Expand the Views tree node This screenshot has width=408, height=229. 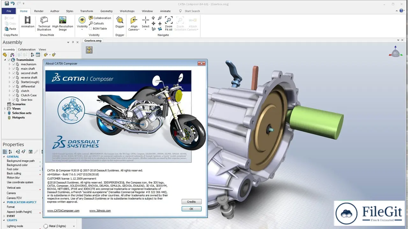(x=5, y=108)
